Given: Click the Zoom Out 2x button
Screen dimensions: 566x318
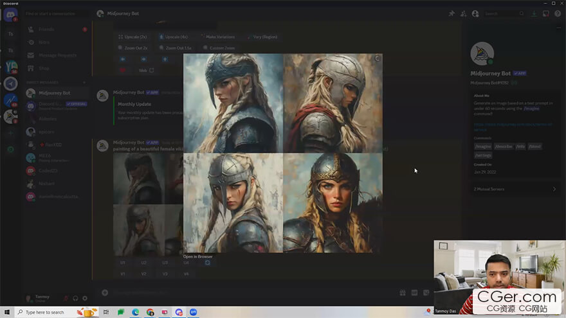Looking at the screenshot, I should click(132, 48).
